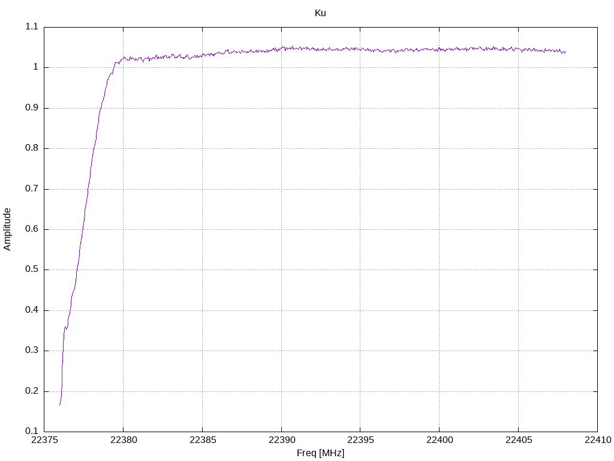This screenshot has width=614, height=461.
Task: Click x-axis tick label 22395
Action: point(360,440)
